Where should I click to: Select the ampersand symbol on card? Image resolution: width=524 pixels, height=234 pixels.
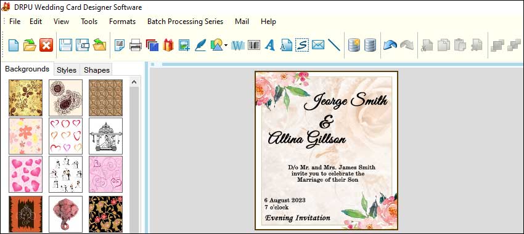coord(327,122)
